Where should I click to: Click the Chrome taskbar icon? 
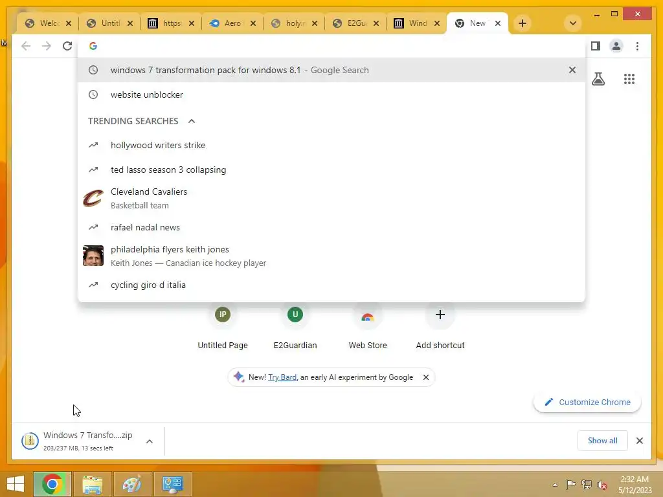coord(52,484)
